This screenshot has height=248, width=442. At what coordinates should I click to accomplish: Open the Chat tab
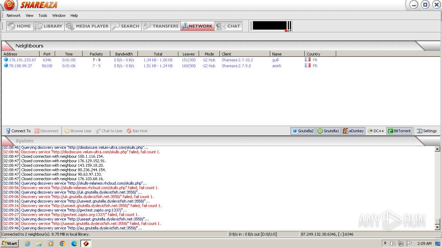pos(228,26)
